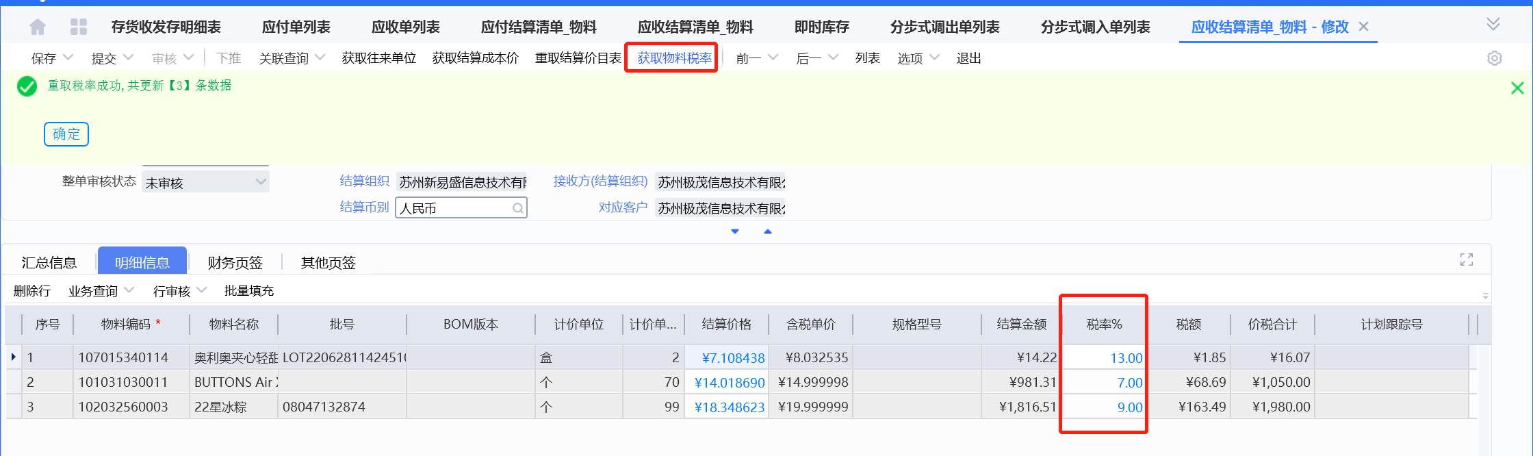Go to the home page icon
This screenshot has height=456, width=1533.
point(38,27)
